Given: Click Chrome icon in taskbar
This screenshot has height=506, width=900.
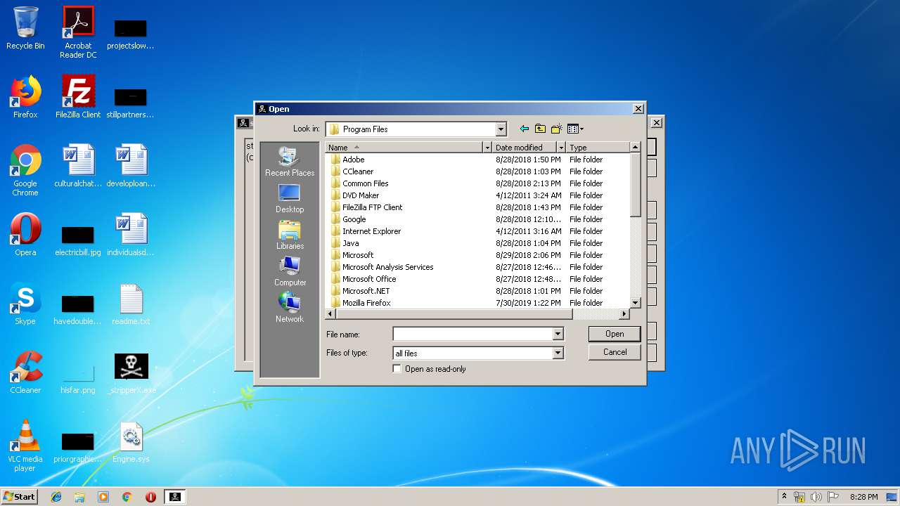Looking at the screenshot, I should 127,497.
